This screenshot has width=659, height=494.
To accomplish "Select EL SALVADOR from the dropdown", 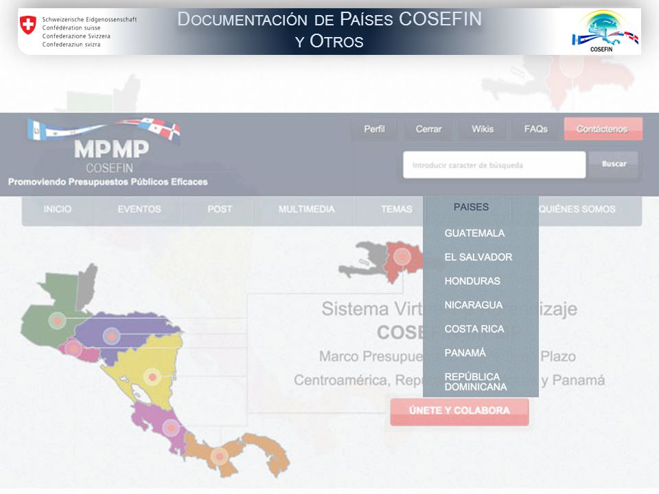I will [x=478, y=257].
